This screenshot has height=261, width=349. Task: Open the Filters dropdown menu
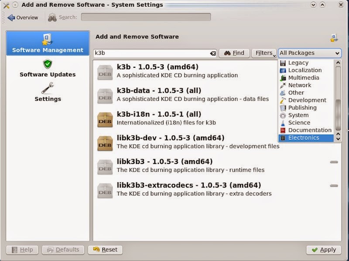pyautogui.click(x=264, y=53)
